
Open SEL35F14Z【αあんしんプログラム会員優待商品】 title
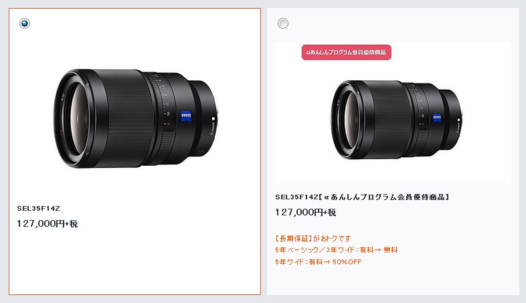coord(362,197)
